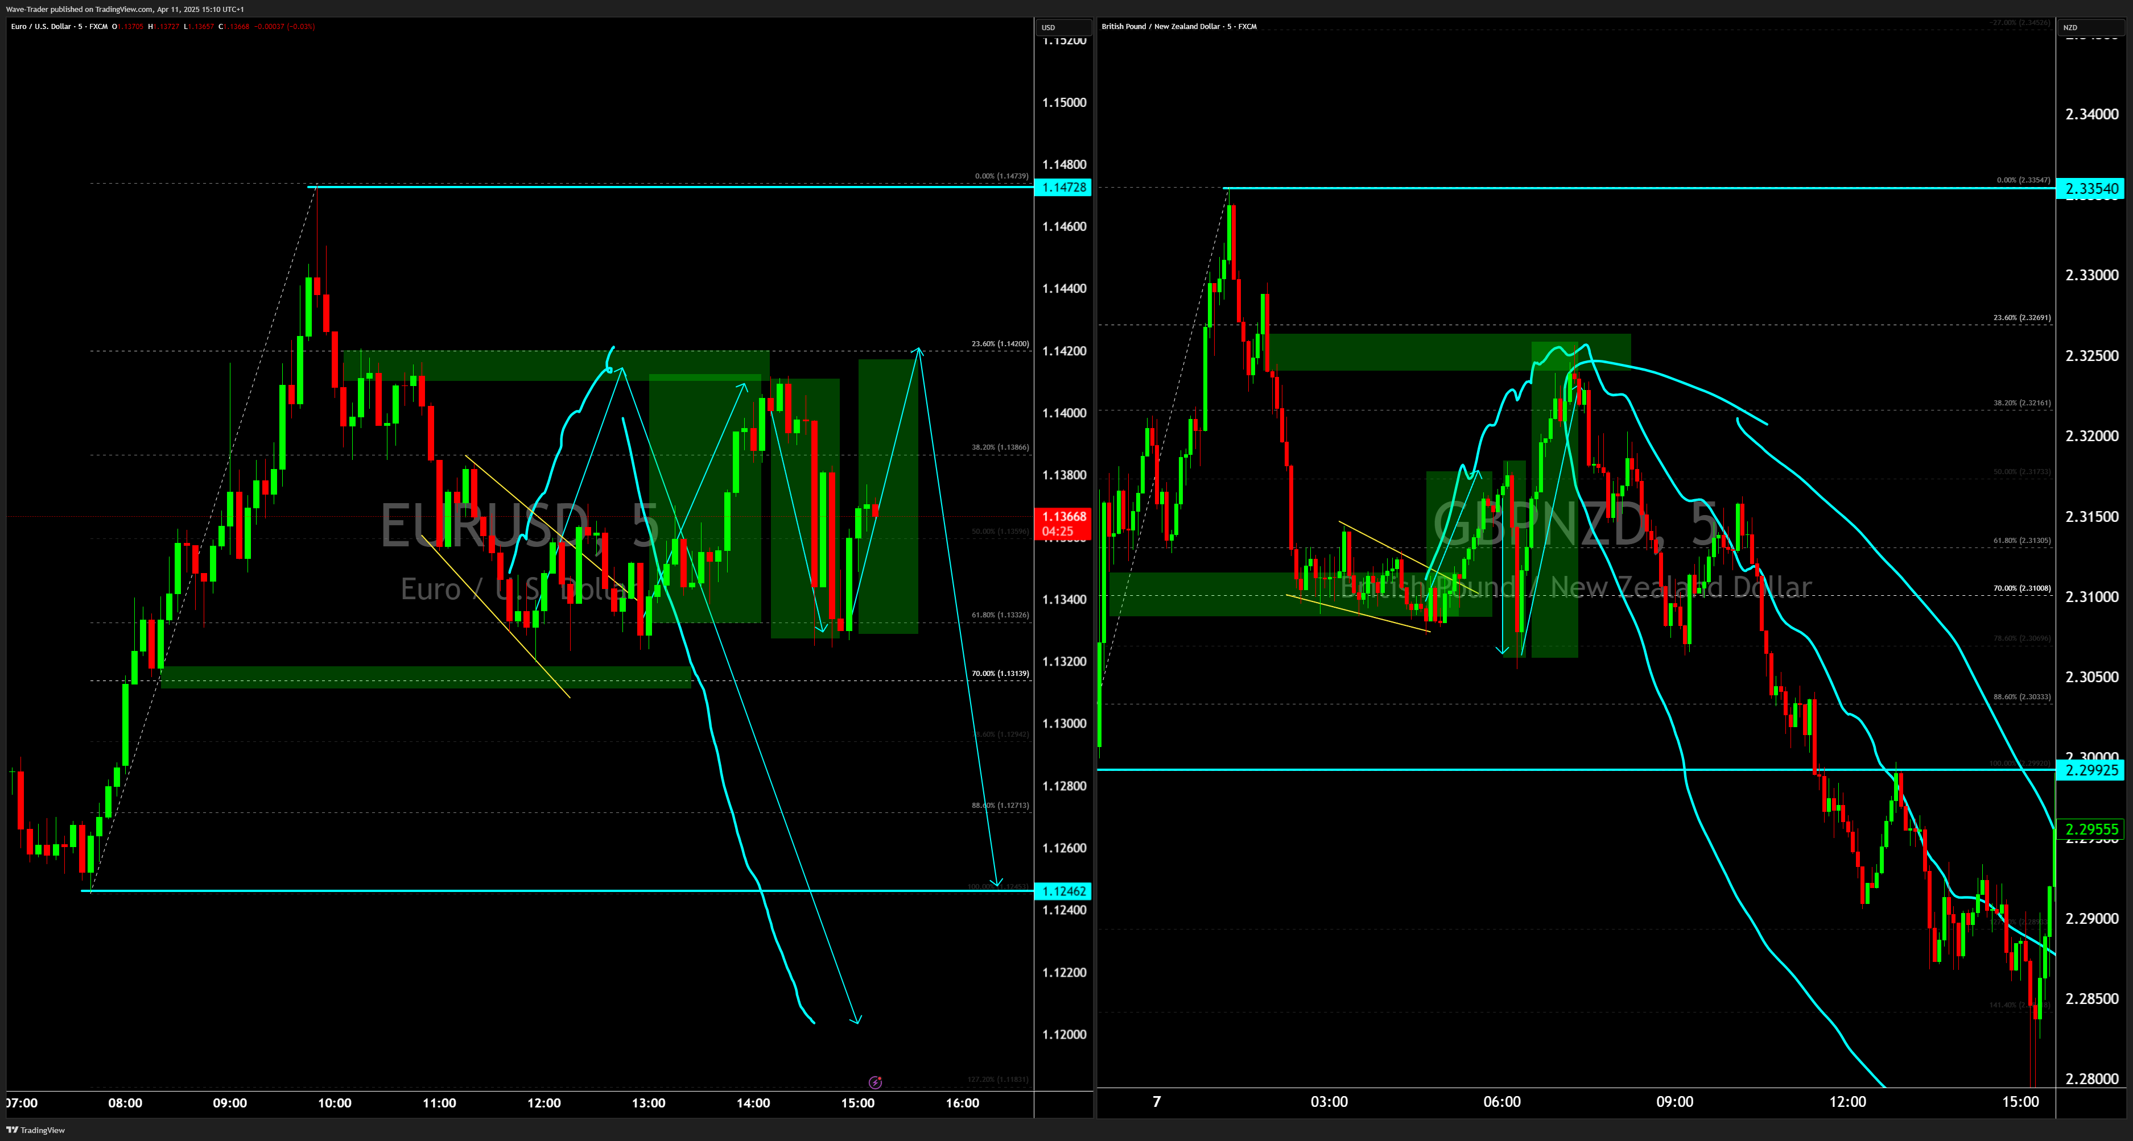The image size is (2133, 1141).
Task: Click the 88.60% (1.12713) Fibonacci label
Action: tap(1000, 805)
